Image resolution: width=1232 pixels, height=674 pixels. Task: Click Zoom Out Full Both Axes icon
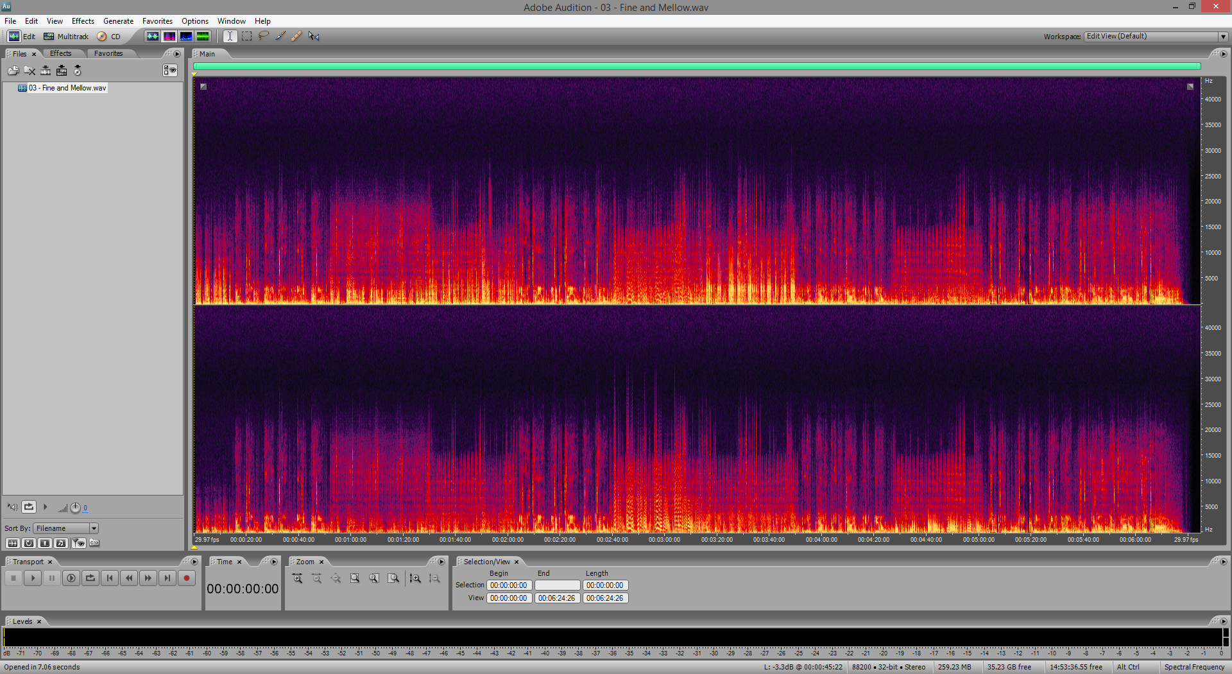[336, 578]
